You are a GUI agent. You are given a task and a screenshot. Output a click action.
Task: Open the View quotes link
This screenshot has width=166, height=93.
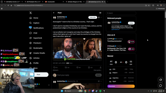[98, 70]
